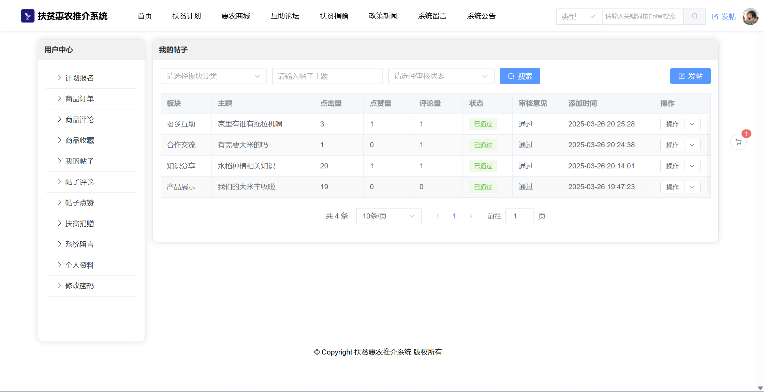The width and height of the screenshot is (764, 392).
Task: Open the 请选择板块分类 dropdown
Action: coord(214,76)
